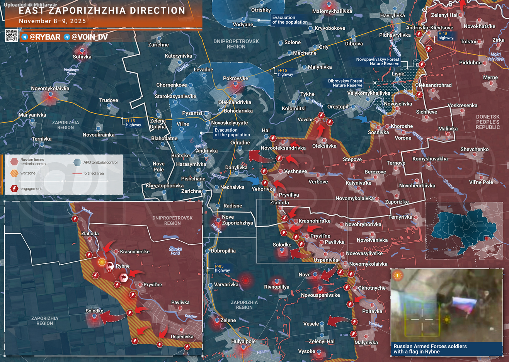This screenshot has height=362, width=509.
Task: Click the QR code beside the Rybar handle
Action: click(11, 36)
